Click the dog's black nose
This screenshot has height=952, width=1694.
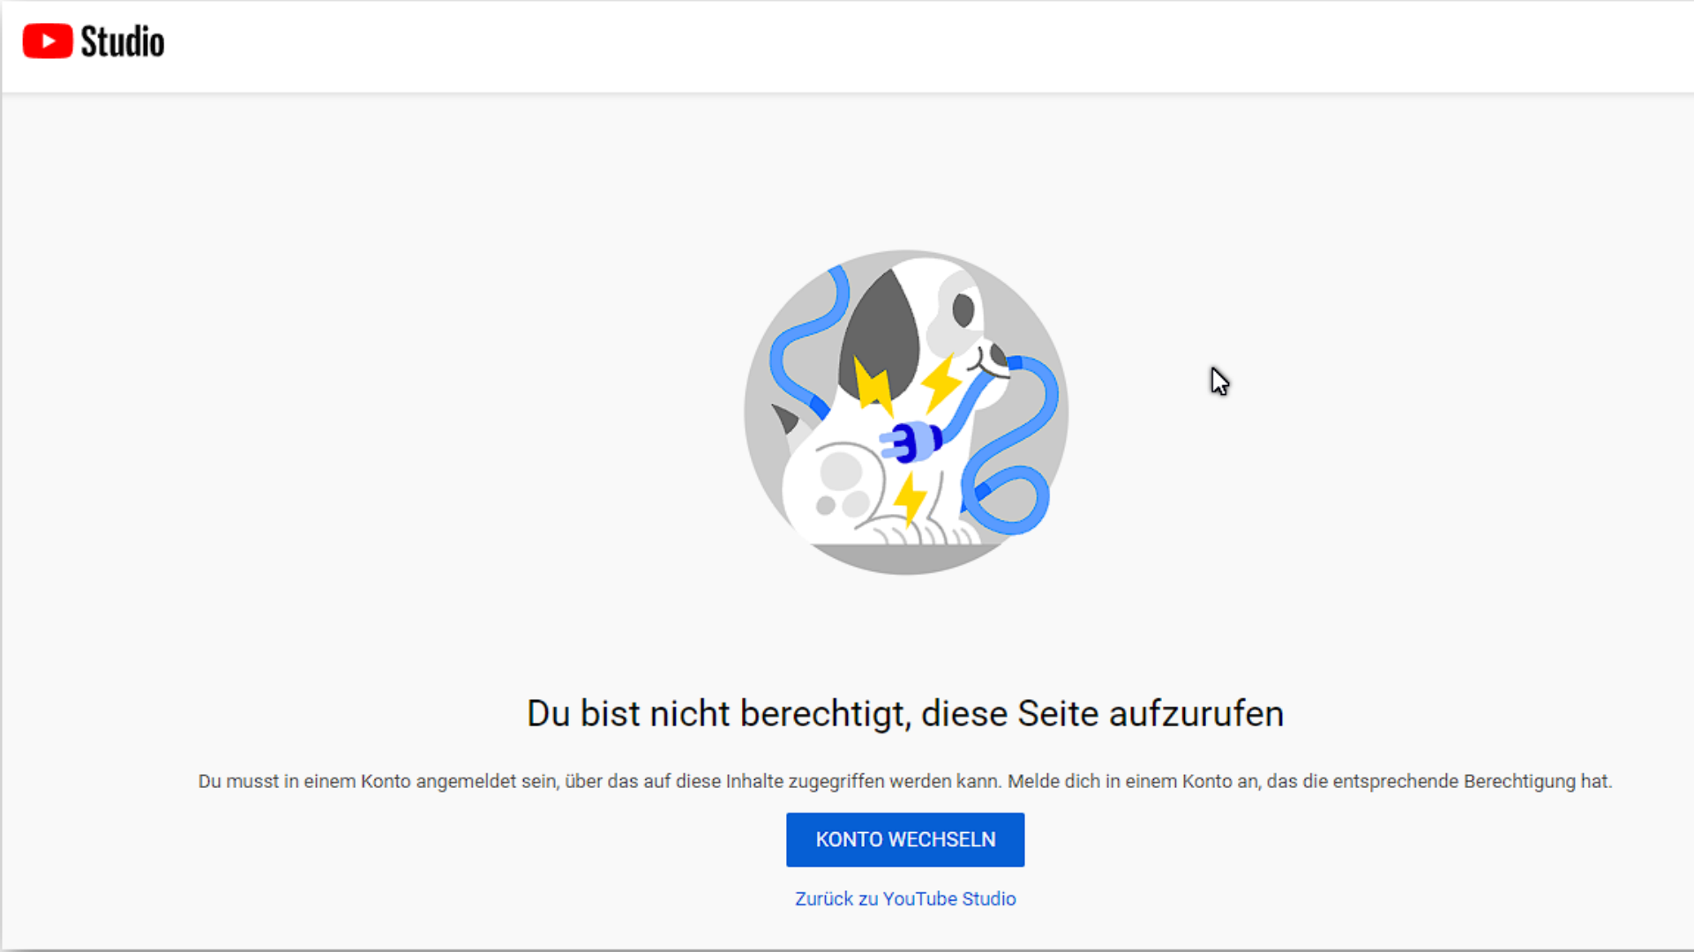pyautogui.click(x=998, y=354)
